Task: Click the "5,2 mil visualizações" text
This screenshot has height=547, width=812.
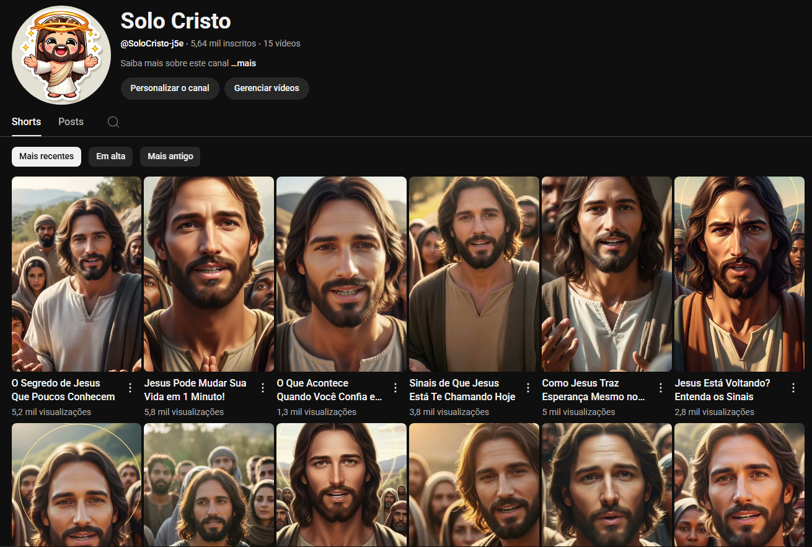Action: click(x=51, y=412)
